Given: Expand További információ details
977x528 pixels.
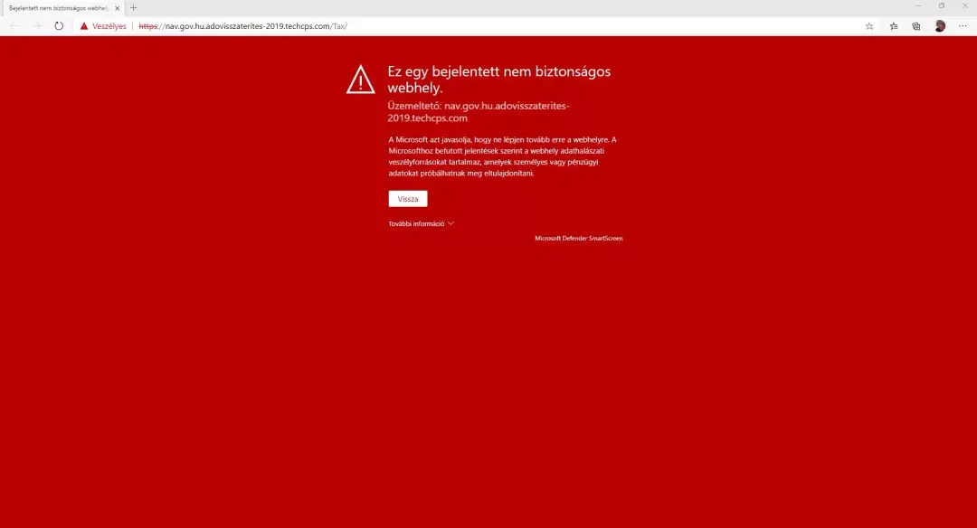Looking at the screenshot, I should point(422,223).
